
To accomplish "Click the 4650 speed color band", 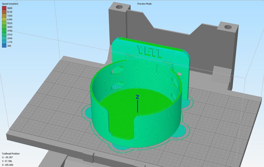I will 4,27.
